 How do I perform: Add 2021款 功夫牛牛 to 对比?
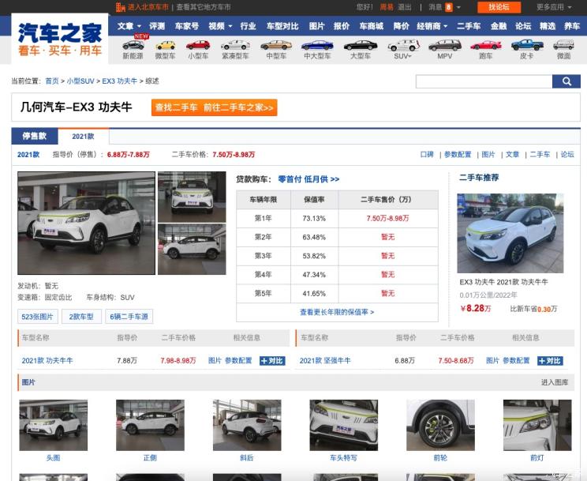(x=272, y=360)
